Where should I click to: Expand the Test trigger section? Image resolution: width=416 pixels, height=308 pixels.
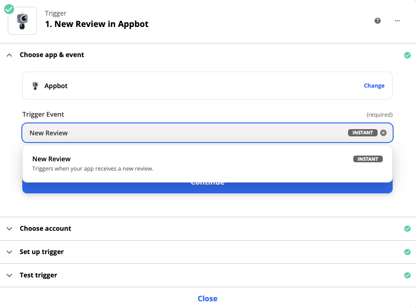pos(9,275)
